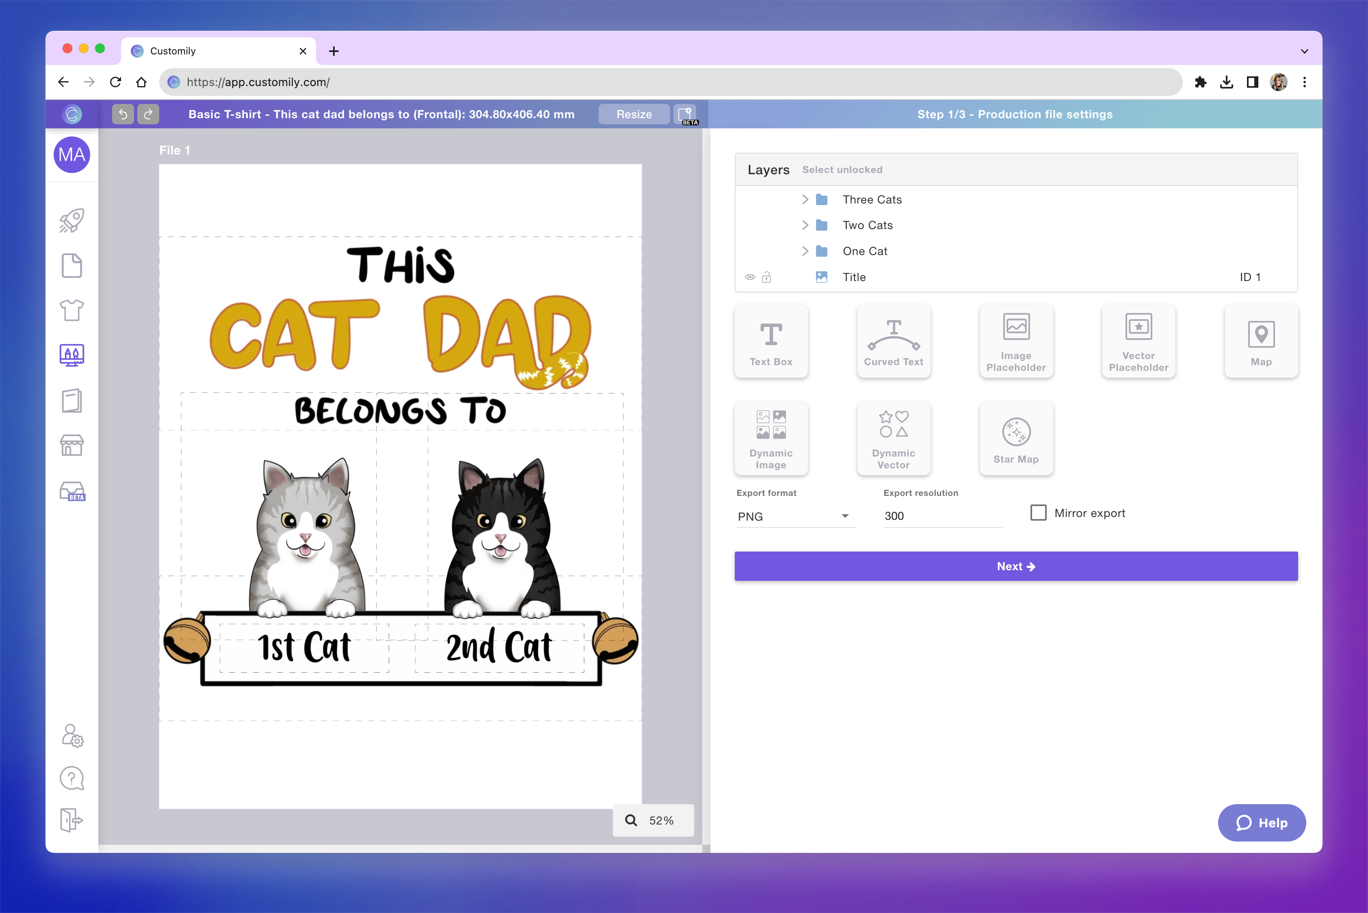Click the 52% zoom level control
Image resolution: width=1368 pixels, height=913 pixels.
click(653, 820)
